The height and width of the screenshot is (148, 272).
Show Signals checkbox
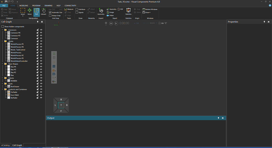pyautogui.click(x=77, y=12)
